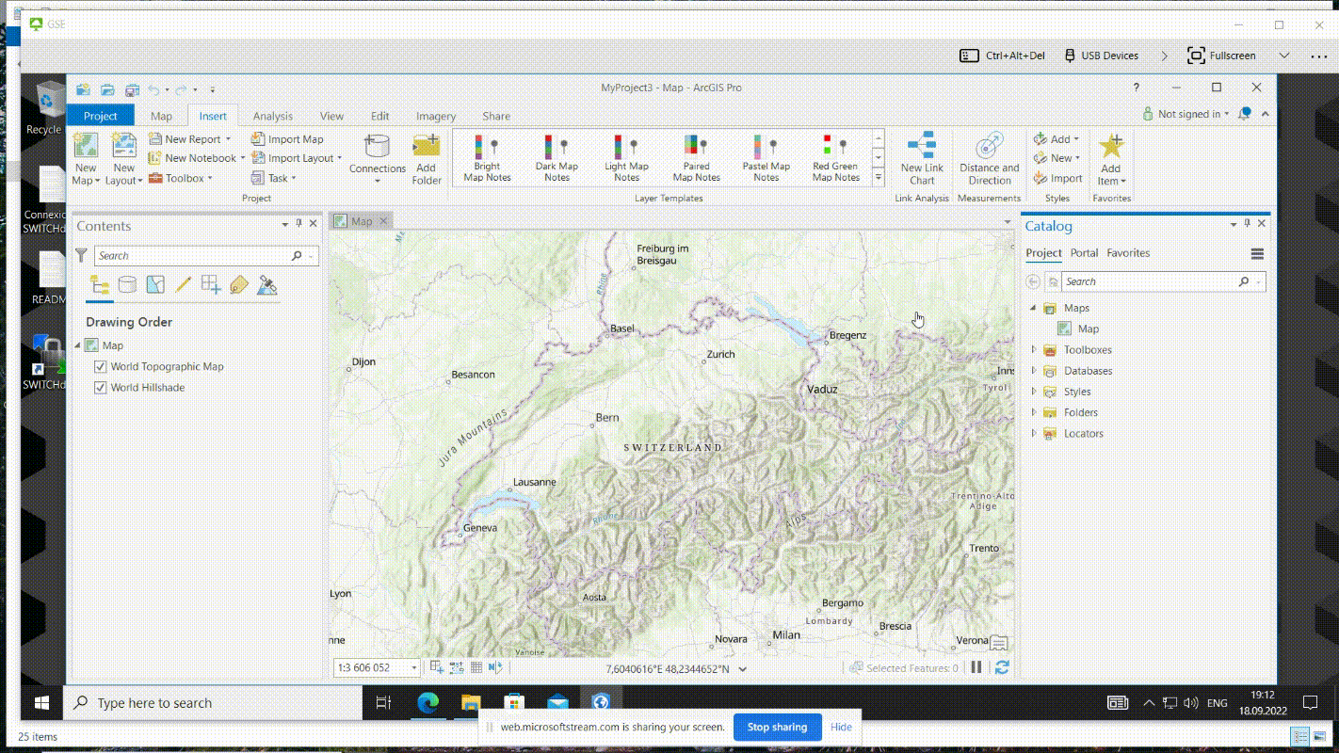Switch to the Analysis ribbon tab
The height and width of the screenshot is (753, 1339).
tap(272, 117)
